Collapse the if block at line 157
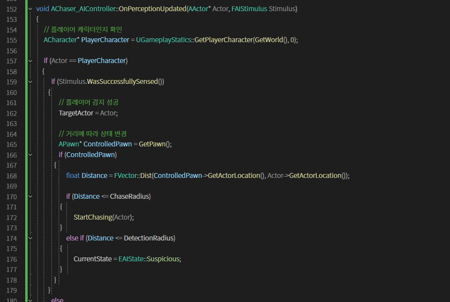450x302 pixels. point(30,61)
